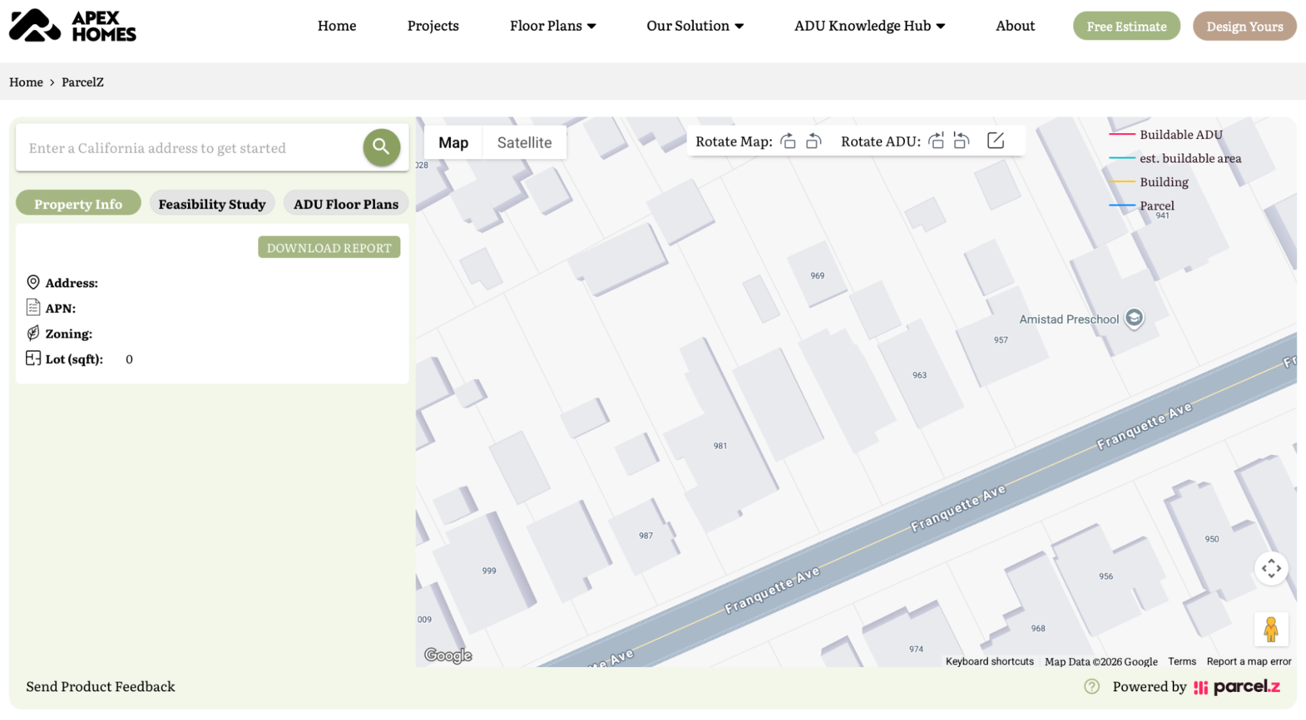
Task: Click the parcel.z logo
Action: 1237,687
